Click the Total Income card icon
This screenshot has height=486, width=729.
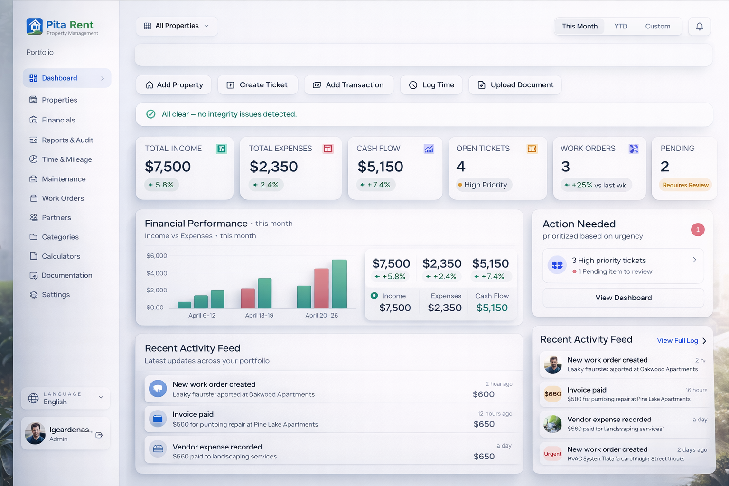[221, 149]
